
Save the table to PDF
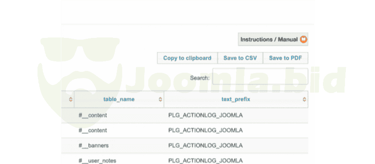tap(285, 58)
